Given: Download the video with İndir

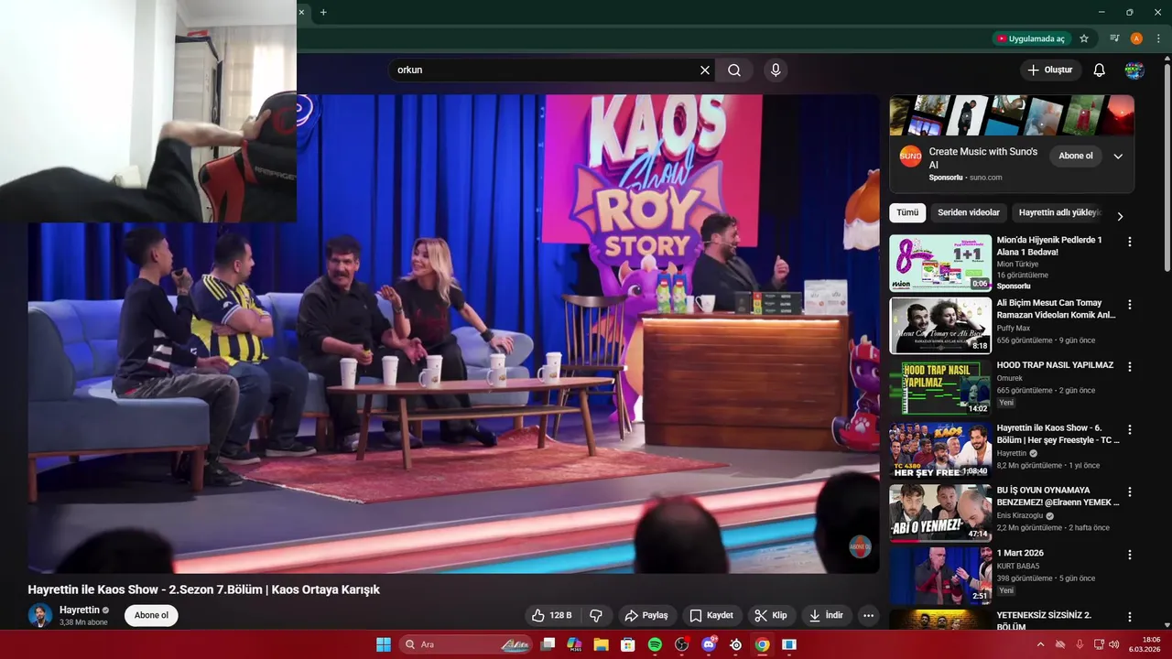Looking at the screenshot, I should click(x=826, y=615).
